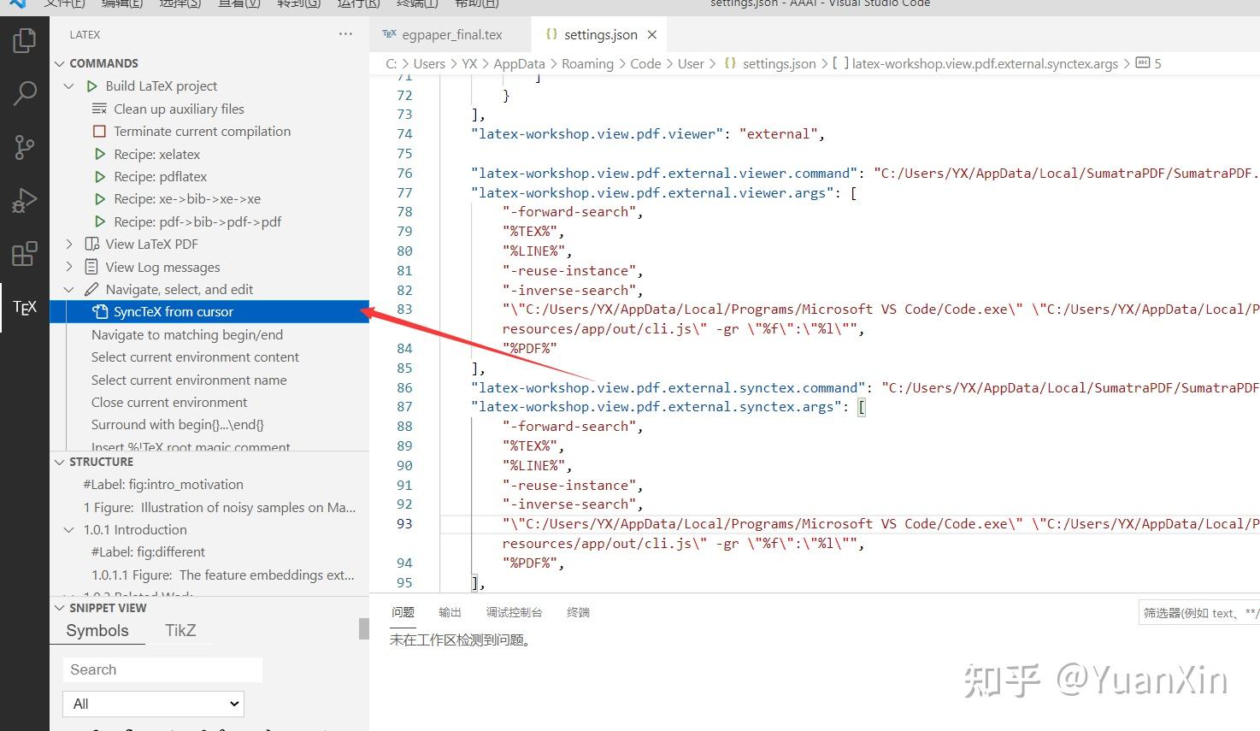This screenshot has height=731, width=1260.
Task: Open the More Actions ellipsis in the LaTeX panel
Action: click(x=345, y=33)
